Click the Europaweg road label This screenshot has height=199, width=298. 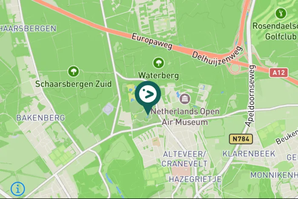(x=152, y=42)
